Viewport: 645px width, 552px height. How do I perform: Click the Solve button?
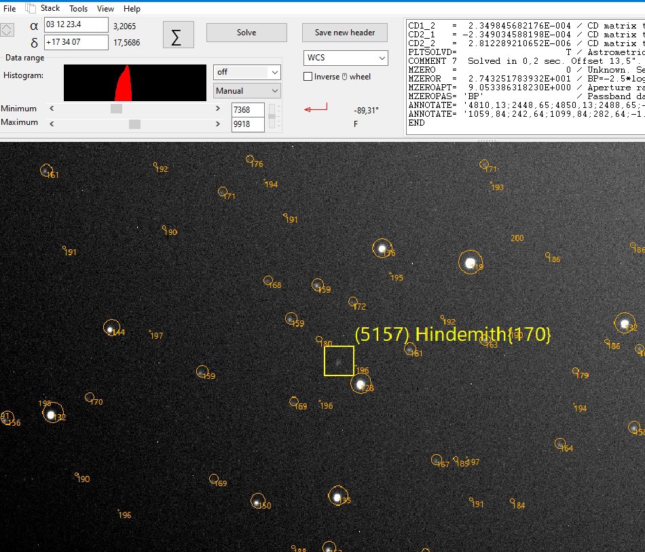click(246, 33)
